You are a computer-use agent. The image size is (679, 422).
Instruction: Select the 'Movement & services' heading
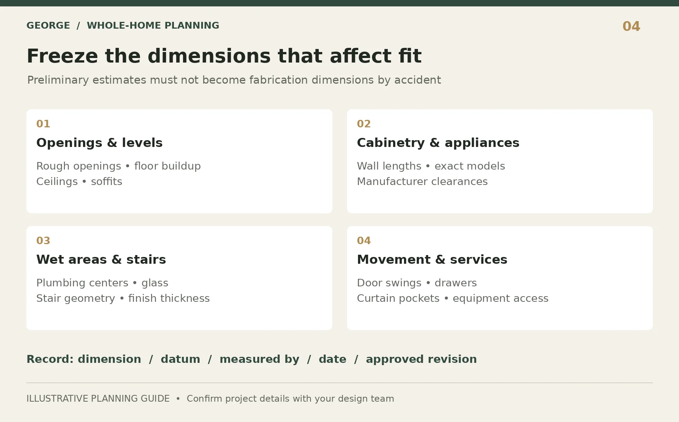coord(432,260)
